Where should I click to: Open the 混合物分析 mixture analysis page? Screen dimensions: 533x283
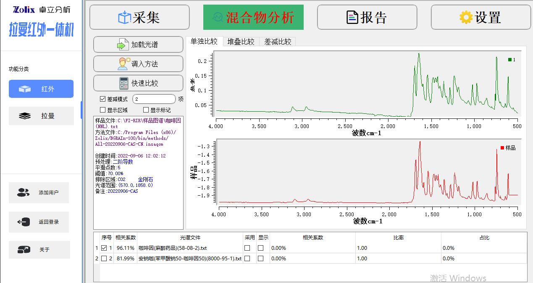(253, 17)
